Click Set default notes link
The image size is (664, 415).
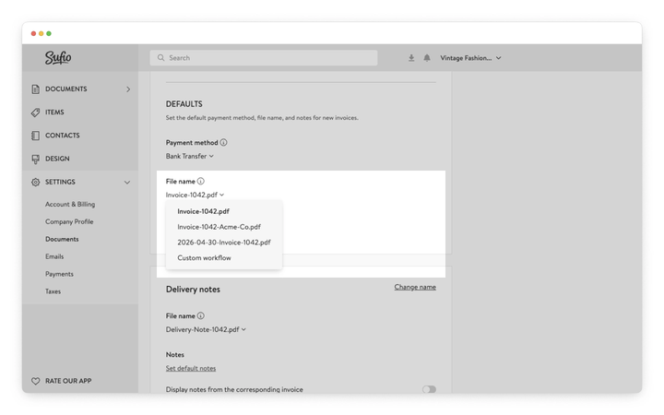point(191,368)
